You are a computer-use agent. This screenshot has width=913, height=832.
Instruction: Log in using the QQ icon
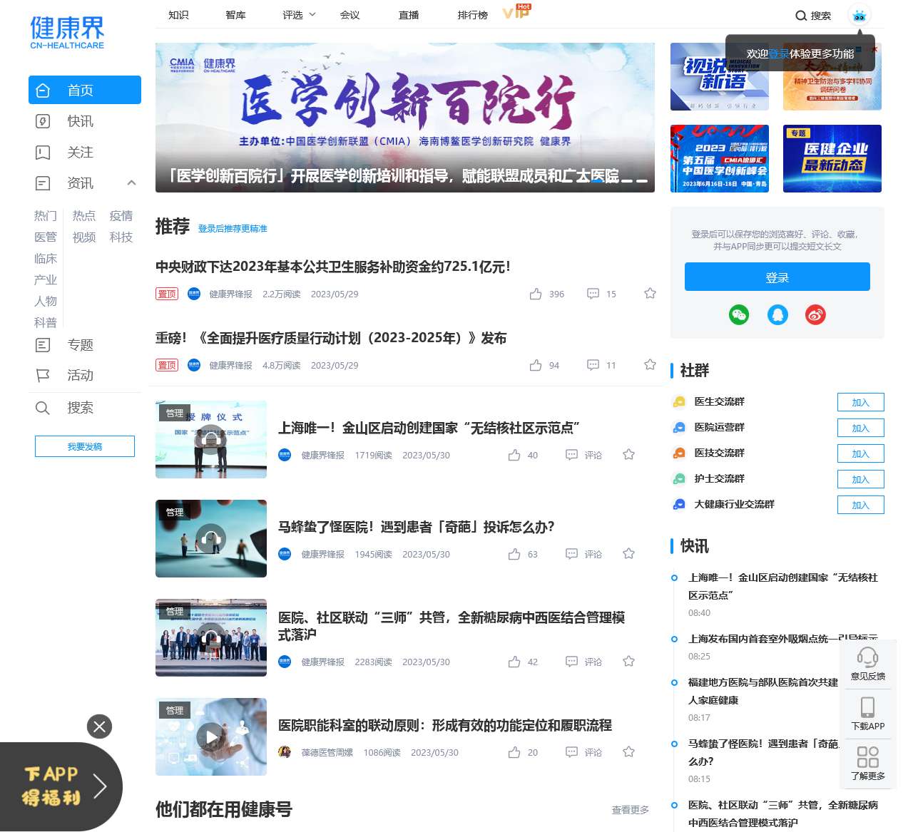777,314
